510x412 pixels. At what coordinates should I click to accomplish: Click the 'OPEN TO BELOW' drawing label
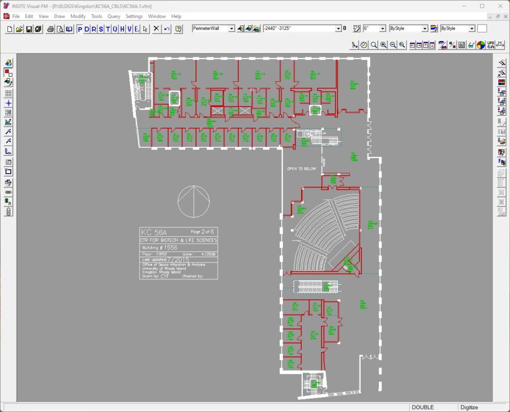[x=301, y=169]
